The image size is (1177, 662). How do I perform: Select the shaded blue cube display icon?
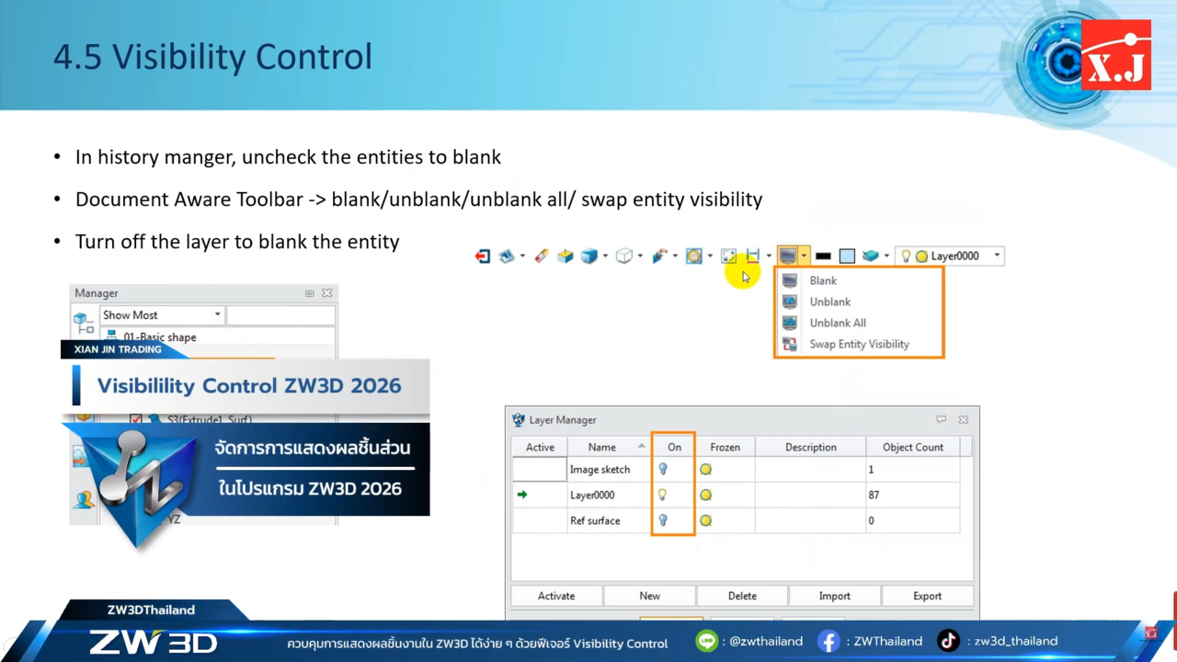point(589,256)
